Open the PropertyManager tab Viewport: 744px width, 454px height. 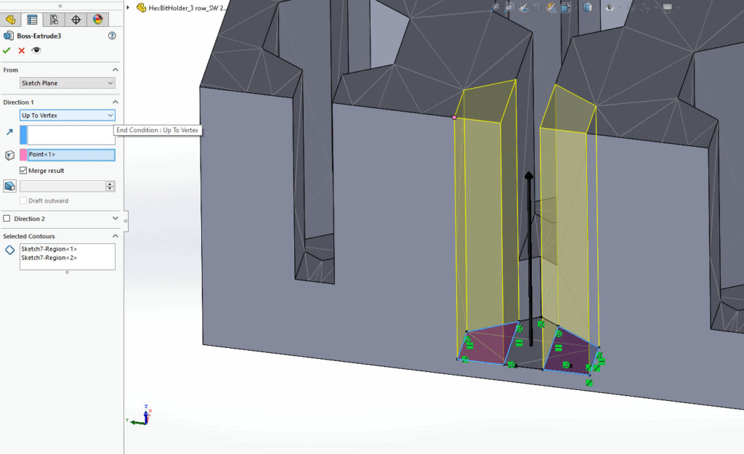[32, 20]
